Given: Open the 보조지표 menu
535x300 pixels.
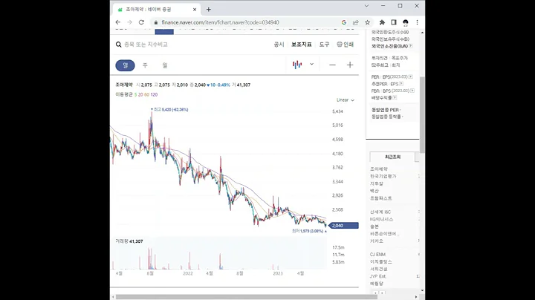Looking at the screenshot, I should 301,45.
